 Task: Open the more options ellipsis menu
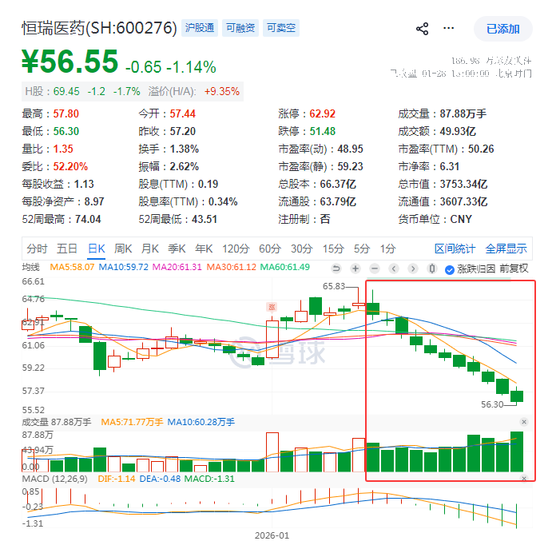pyautogui.click(x=449, y=28)
